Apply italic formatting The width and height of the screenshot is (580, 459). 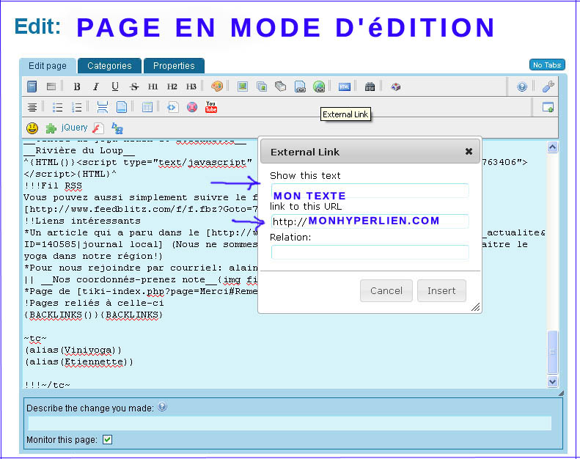pos(95,87)
